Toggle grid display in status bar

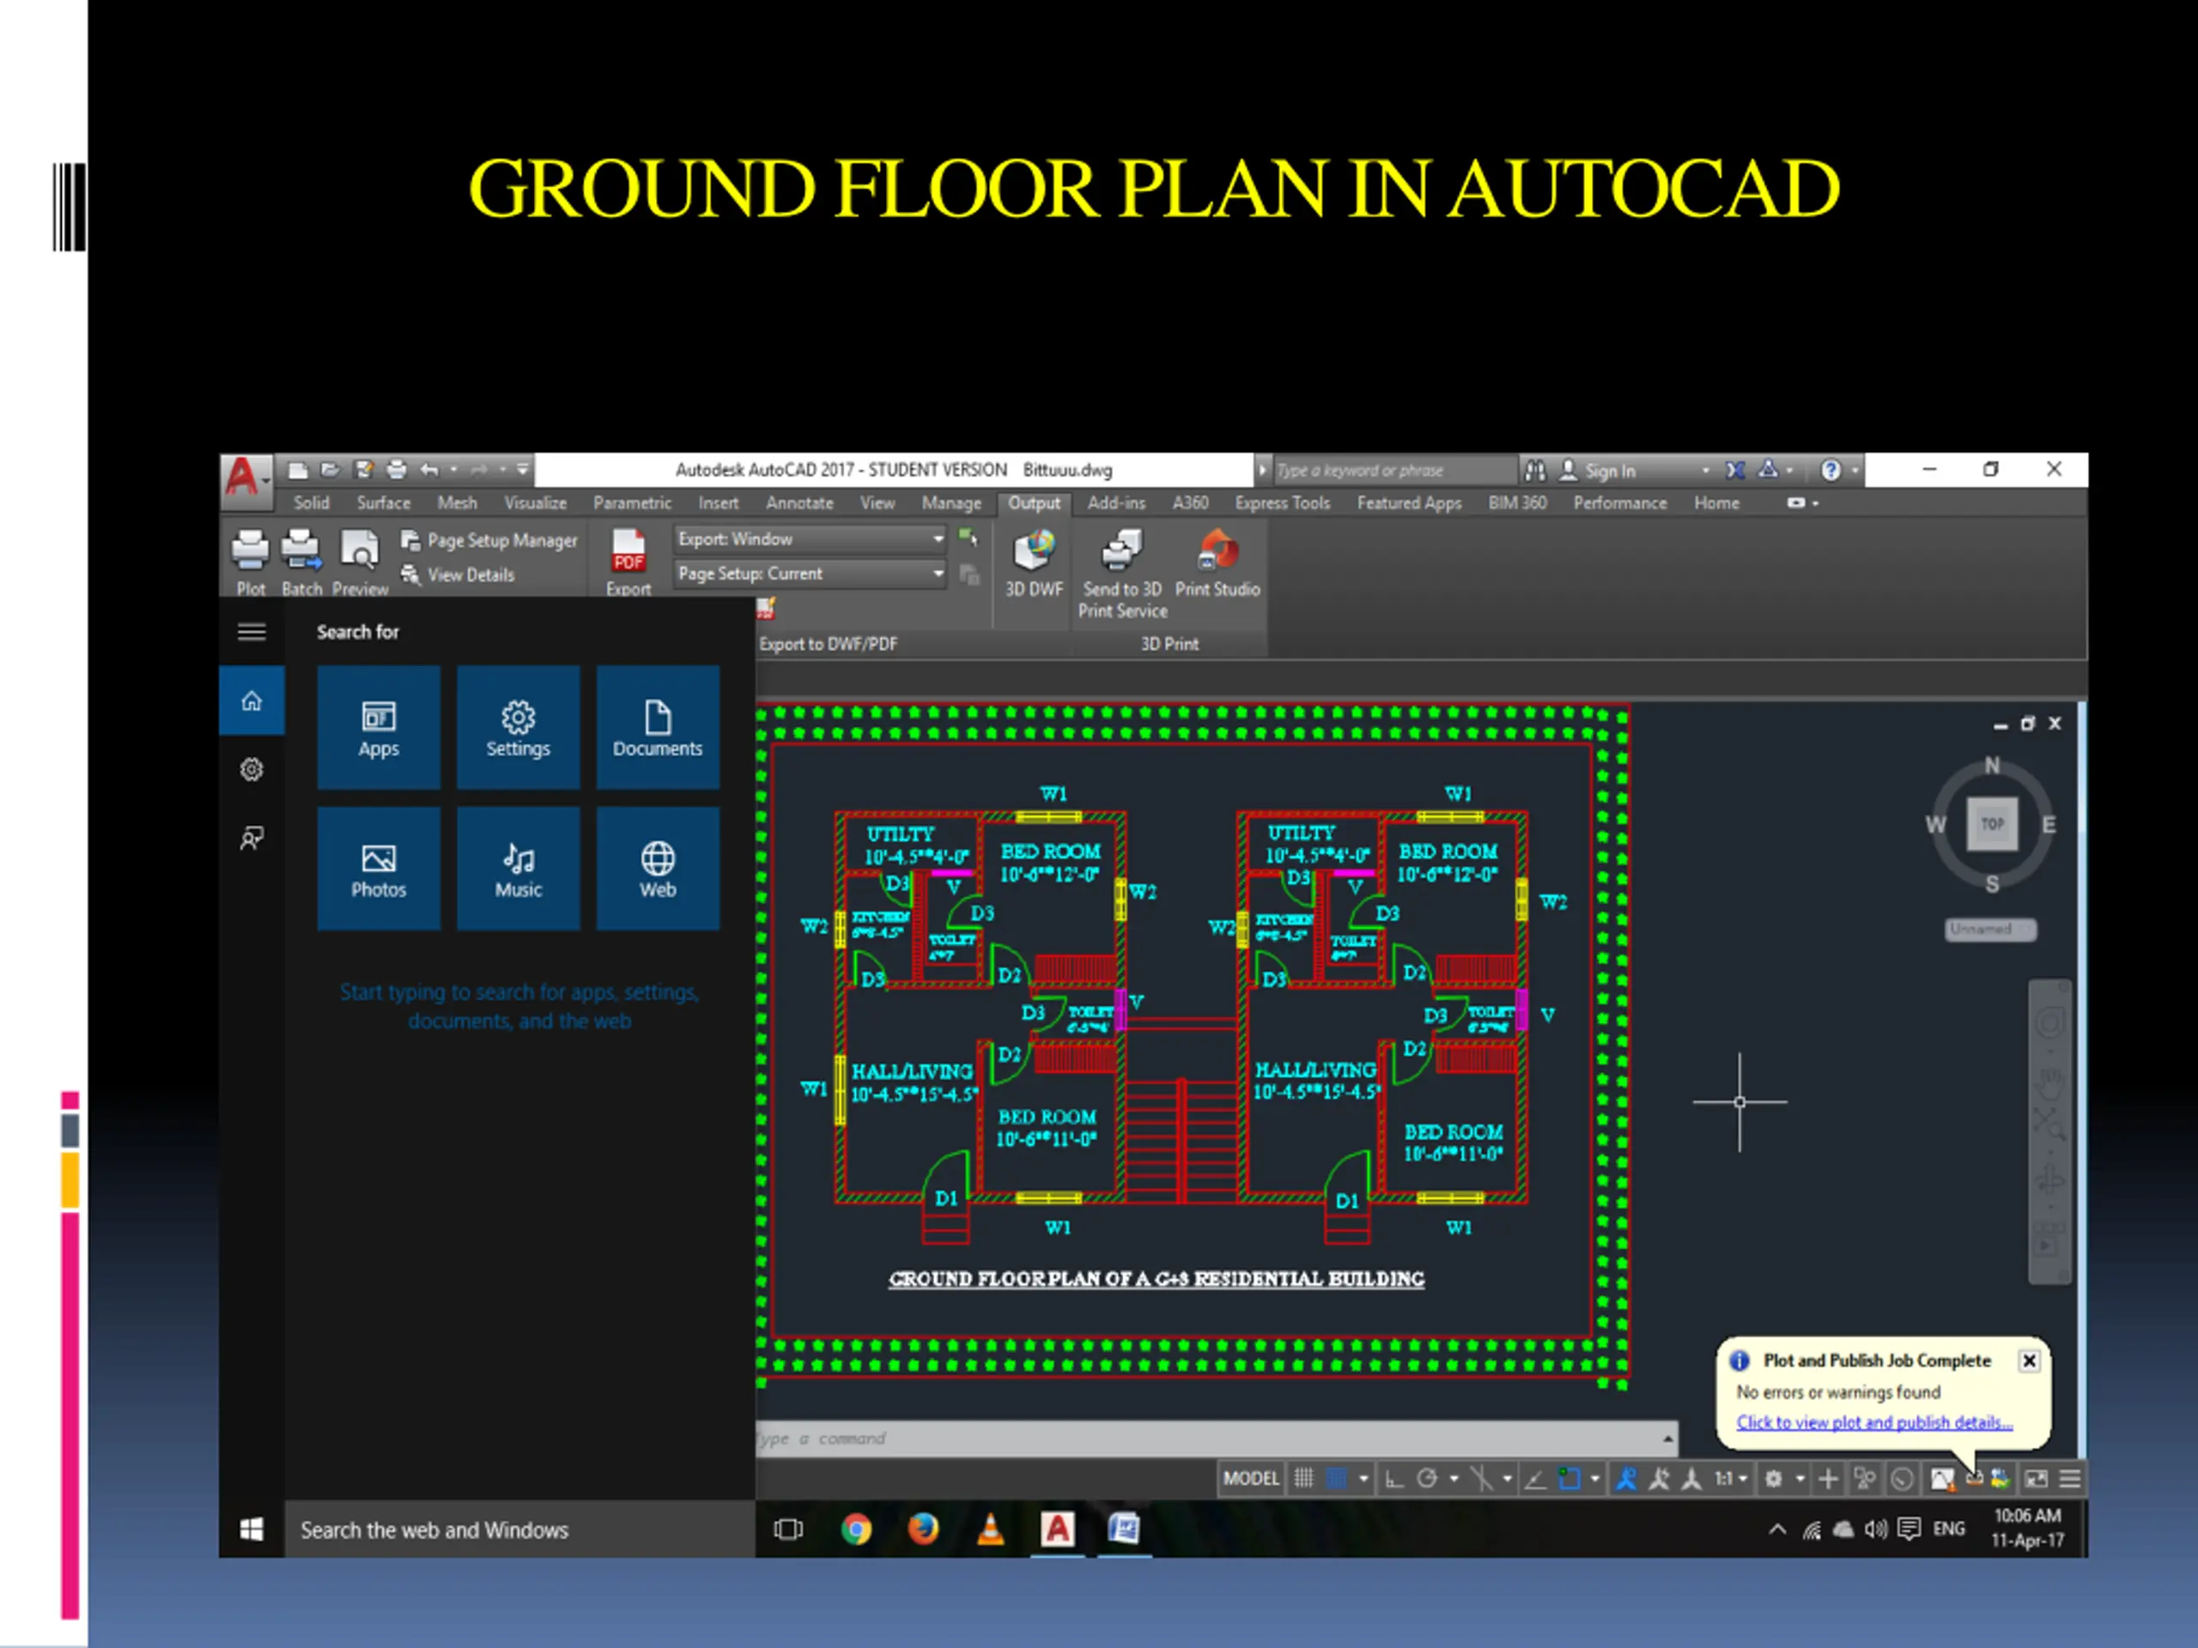coord(1303,1479)
